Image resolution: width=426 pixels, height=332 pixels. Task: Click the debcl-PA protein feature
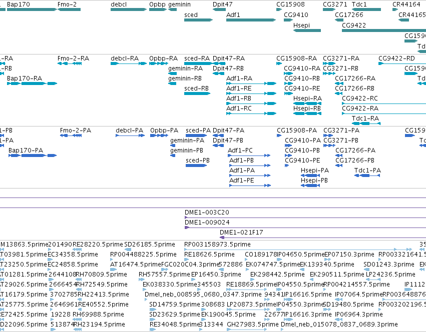pyautogui.click(x=130, y=135)
